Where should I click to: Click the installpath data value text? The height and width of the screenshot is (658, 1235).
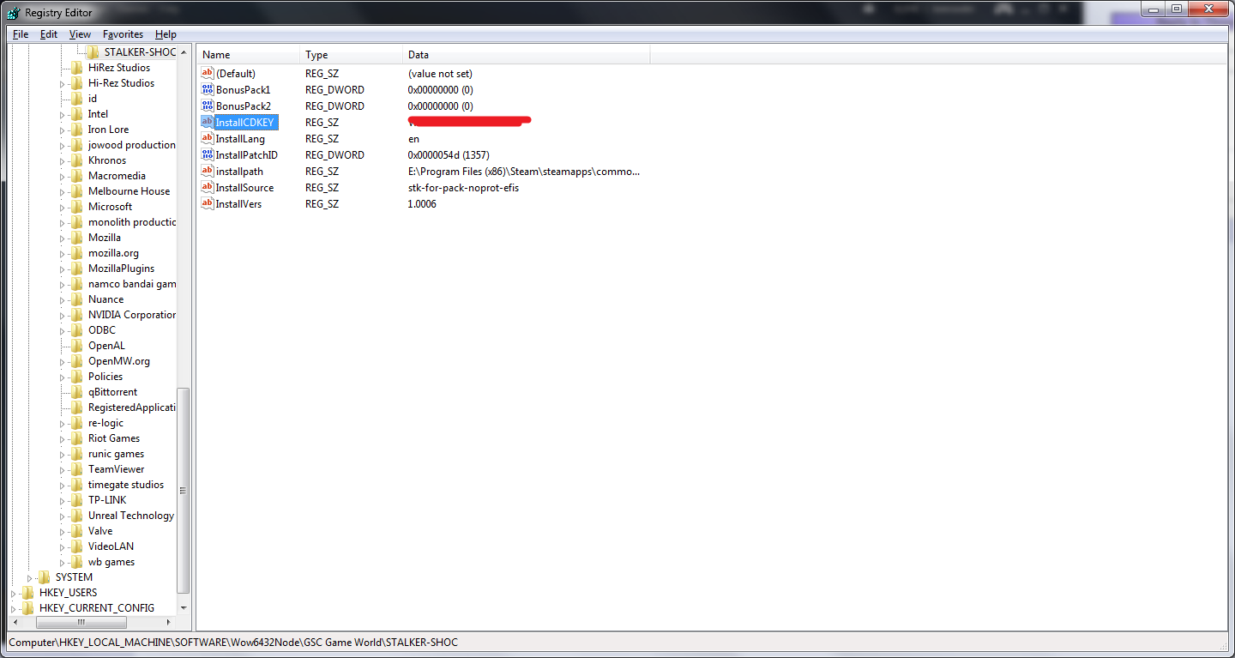524,171
